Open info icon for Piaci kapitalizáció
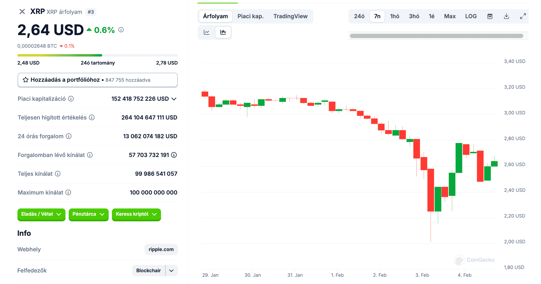Image resolution: width=541 pixels, height=284 pixels. [x=71, y=99]
